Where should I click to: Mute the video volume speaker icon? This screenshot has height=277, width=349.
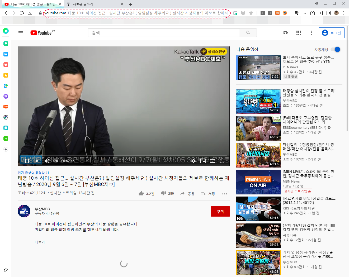[x=47, y=161]
